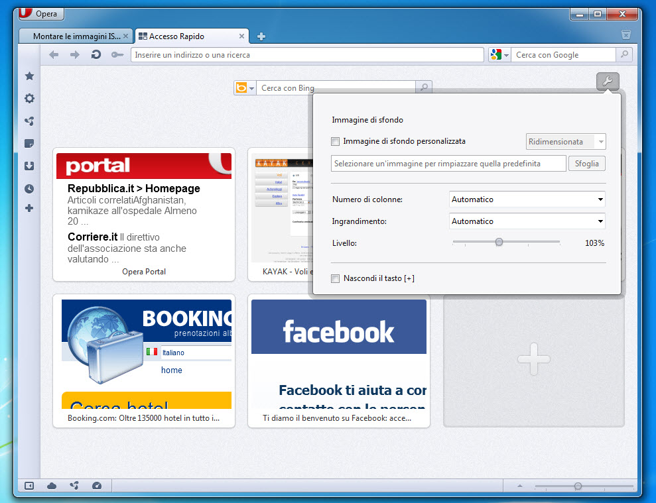Click the Opera Unite status bar icon
Image resolution: width=656 pixels, height=503 pixels.
click(x=74, y=486)
